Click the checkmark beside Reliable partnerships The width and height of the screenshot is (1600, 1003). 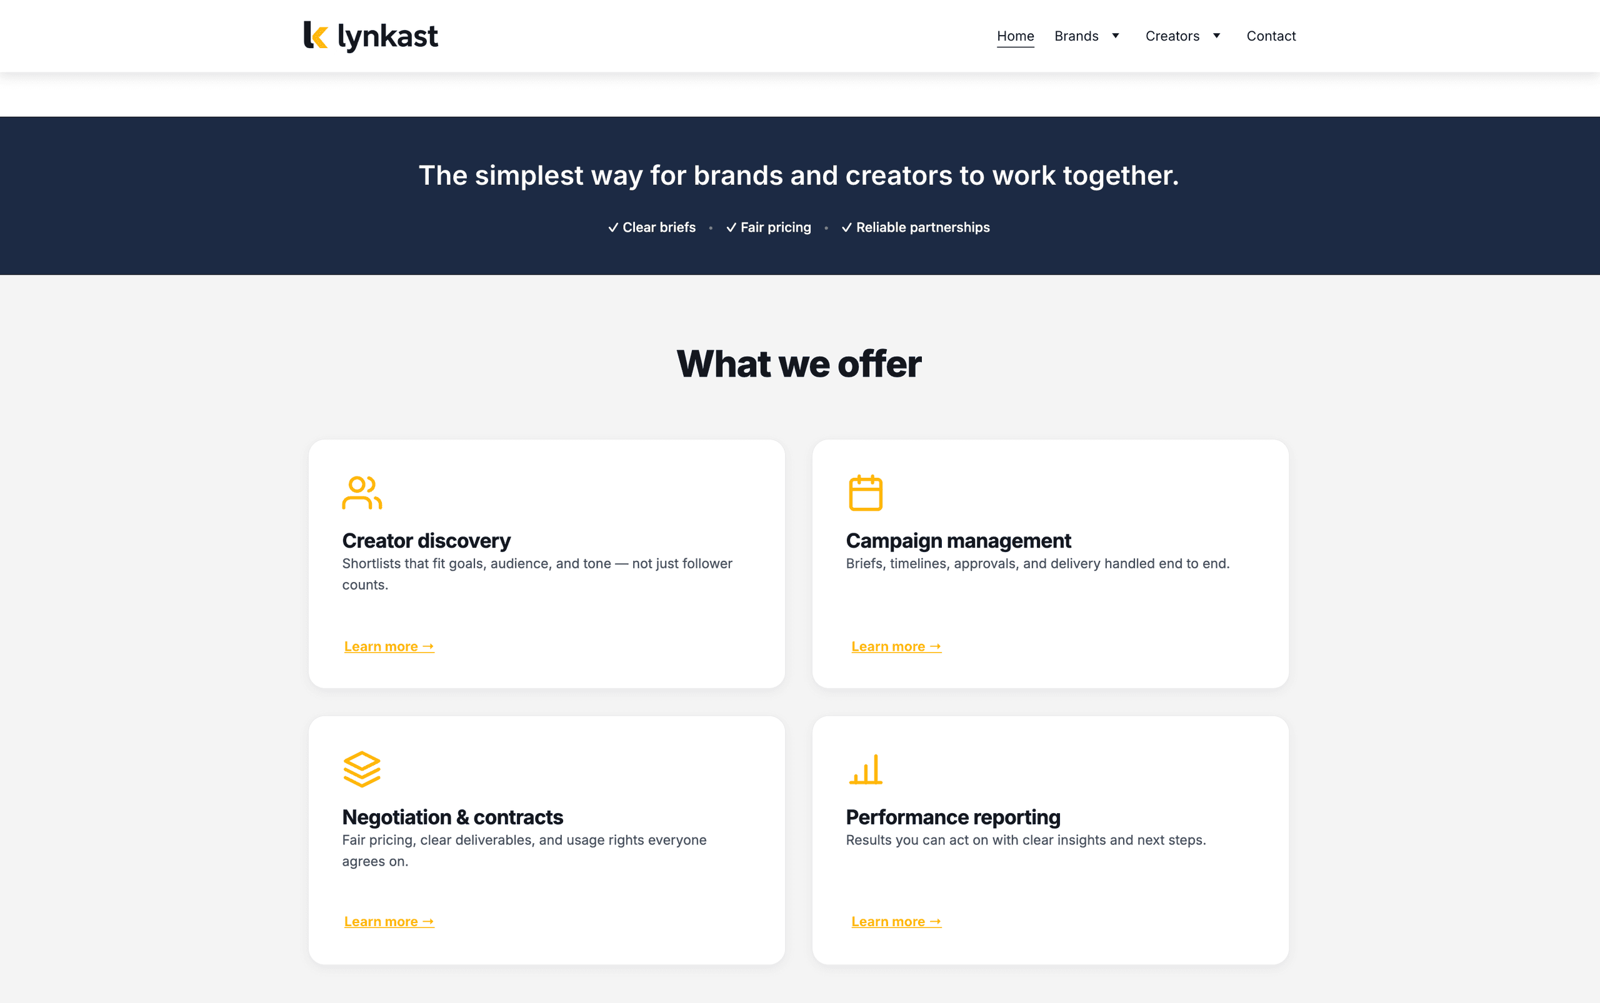[846, 227]
